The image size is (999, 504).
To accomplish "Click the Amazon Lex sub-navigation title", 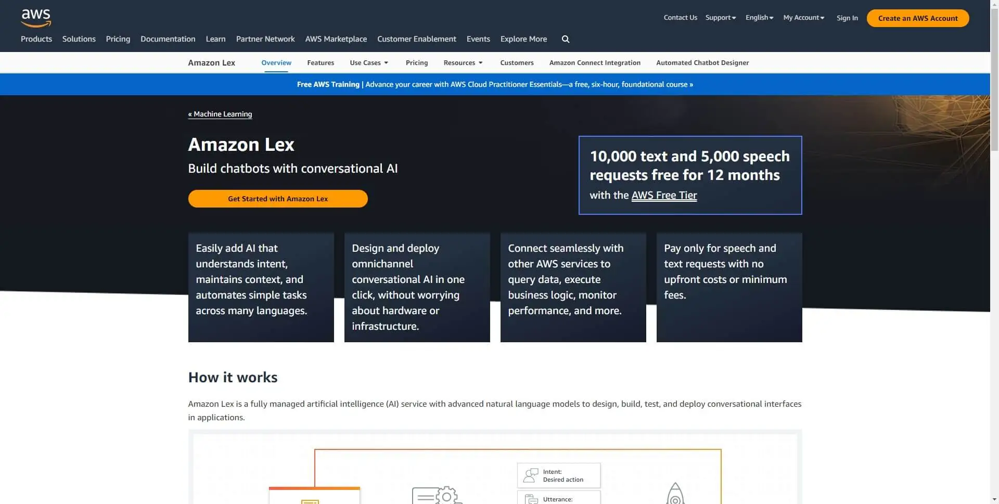I will [211, 62].
